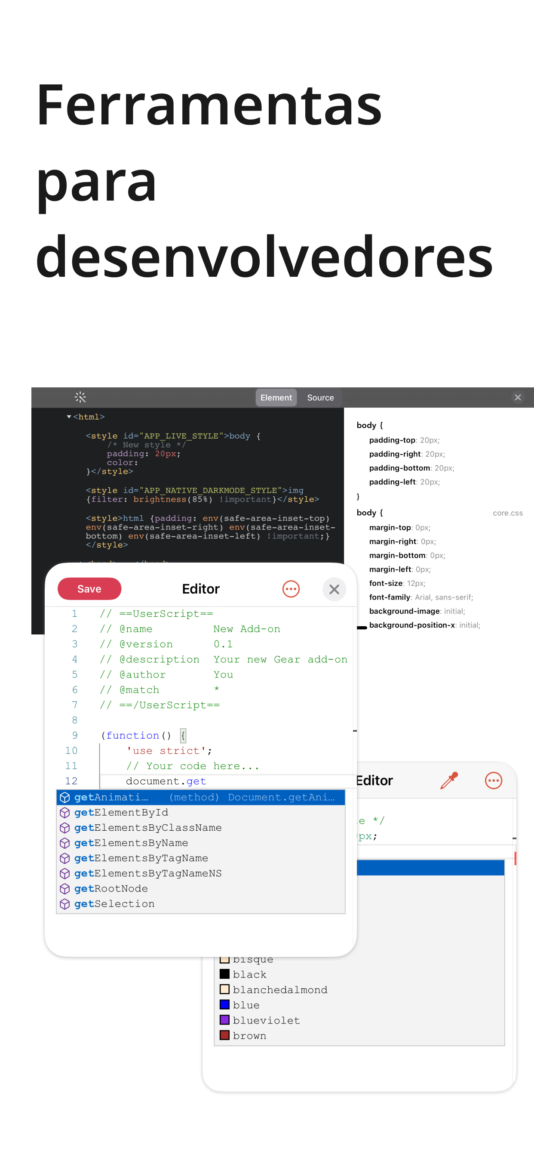
Task: Open the color eyedropper in back Editor
Action: pos(449,781)
